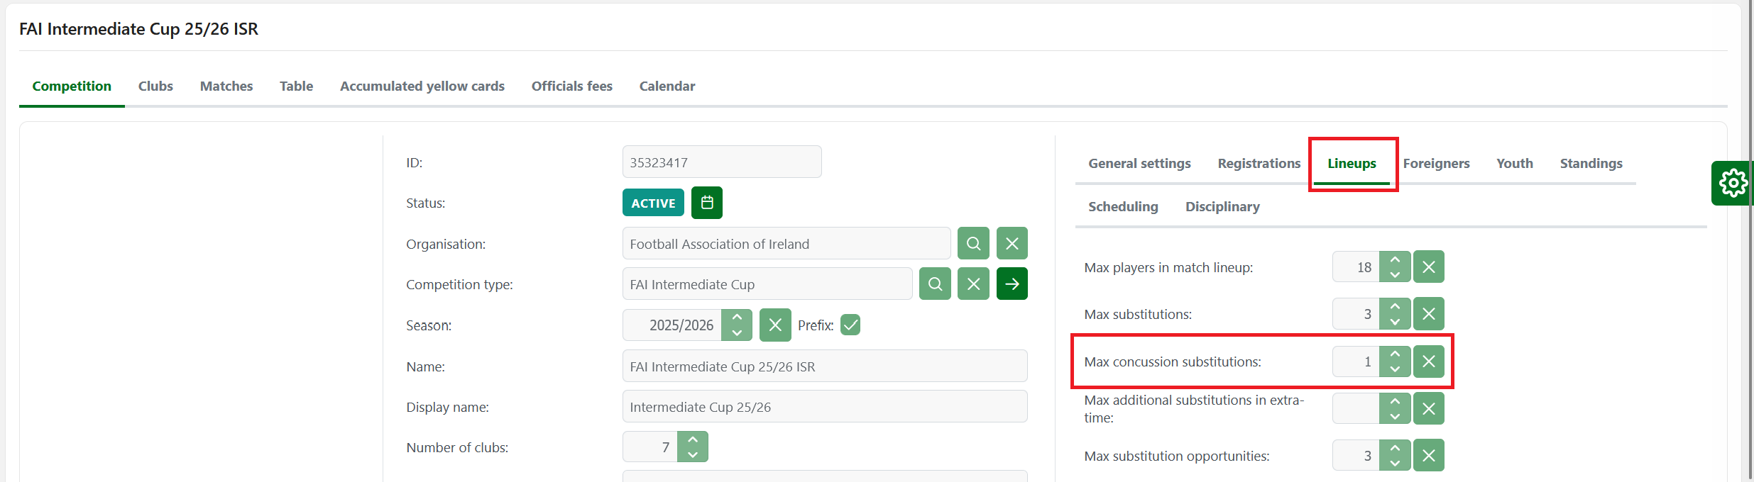This screenshot has height=482, width=1754.
Task: Increase Season year with up arrow
Action: pyautogui.click(x=737, y=318)
